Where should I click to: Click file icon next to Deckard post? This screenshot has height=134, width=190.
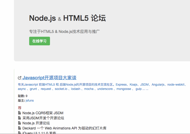click(19, 128)
